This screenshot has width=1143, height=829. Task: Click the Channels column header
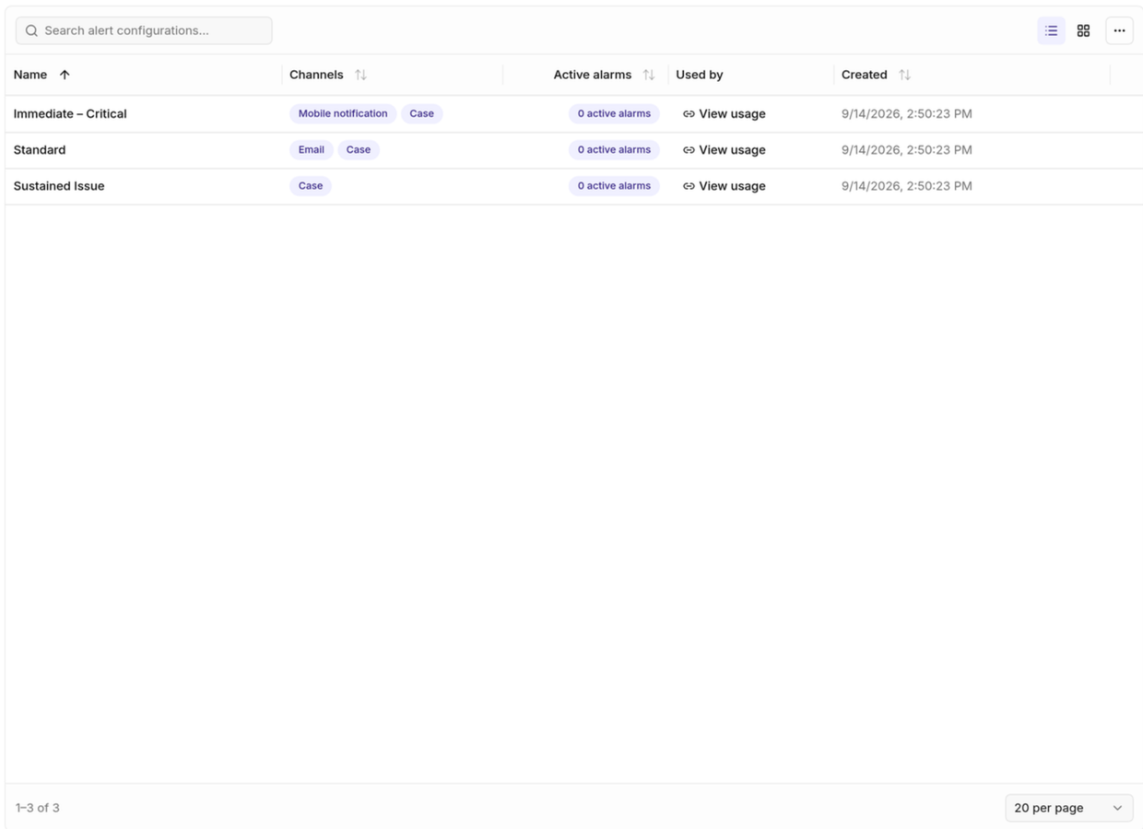316,75
